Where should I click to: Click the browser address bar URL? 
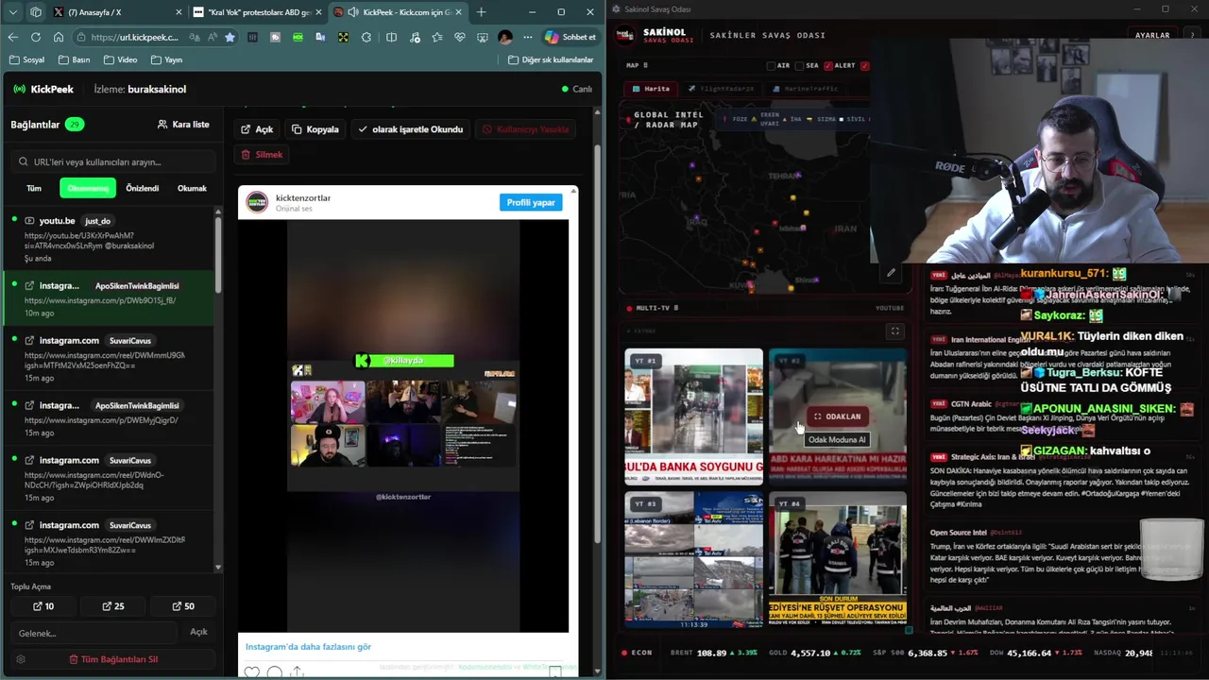135,37
